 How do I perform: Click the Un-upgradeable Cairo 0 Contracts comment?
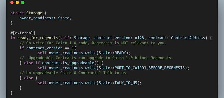[x=74, y=73]
